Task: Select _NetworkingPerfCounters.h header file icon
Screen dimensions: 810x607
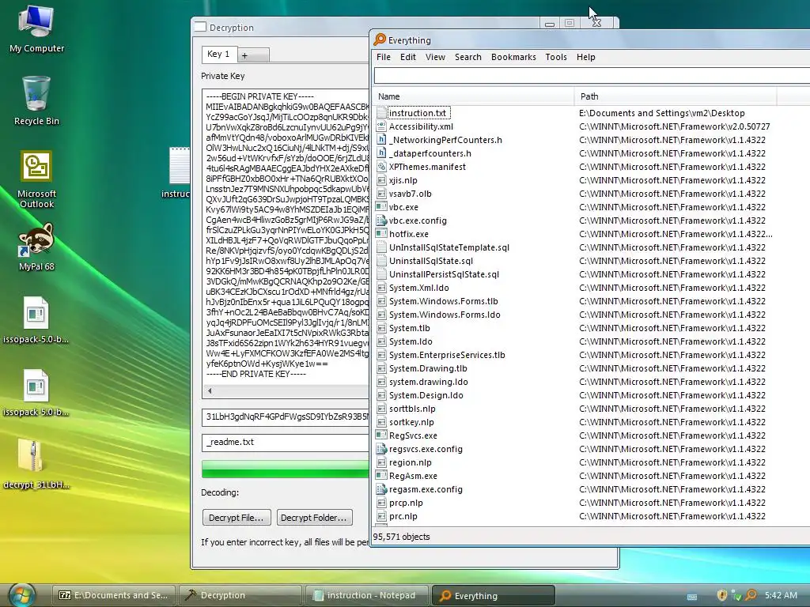Action: pyautogui.click(x=381, y=139)
